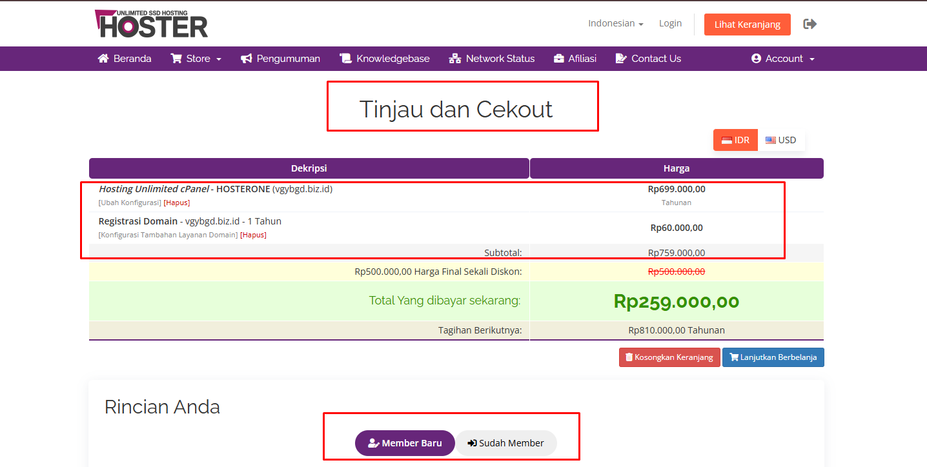Image resolution: width=927 pixels, height=467 pixels.
Task: Click the Network Status nodes icon
Action: click(x=454, y=58)
